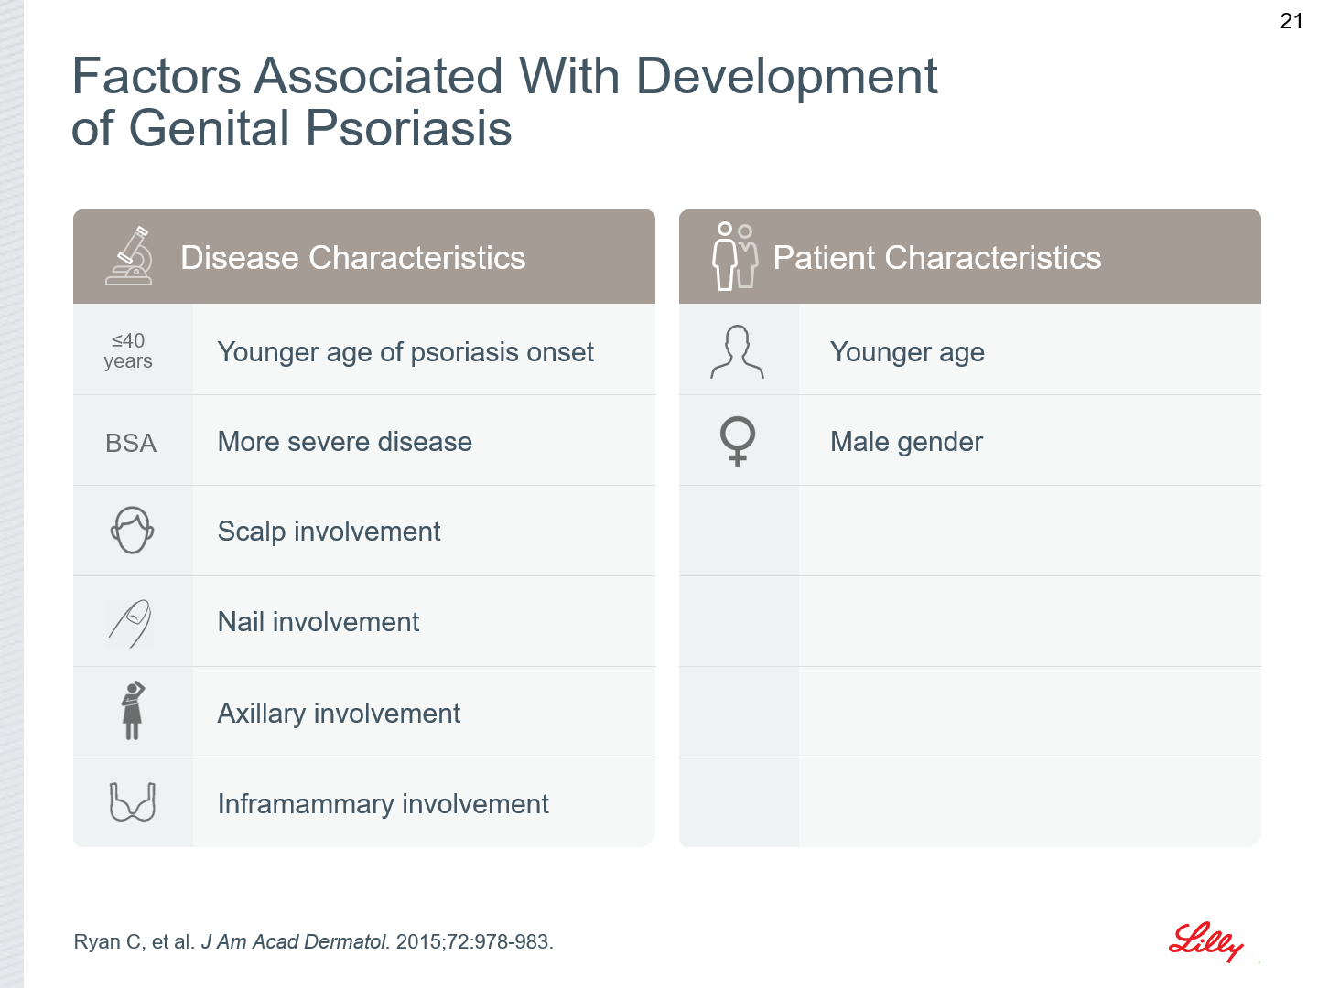The image size is (1318, 988).
Task: Click the More severe disease text
Action: click(345, 442)
